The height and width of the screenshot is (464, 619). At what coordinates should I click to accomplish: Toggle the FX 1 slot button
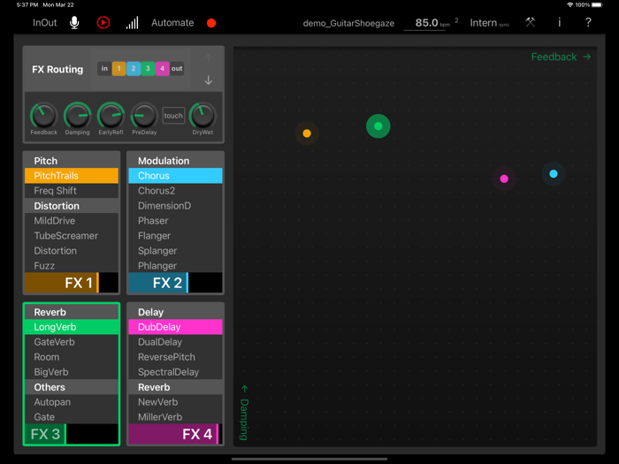point(72,283)
